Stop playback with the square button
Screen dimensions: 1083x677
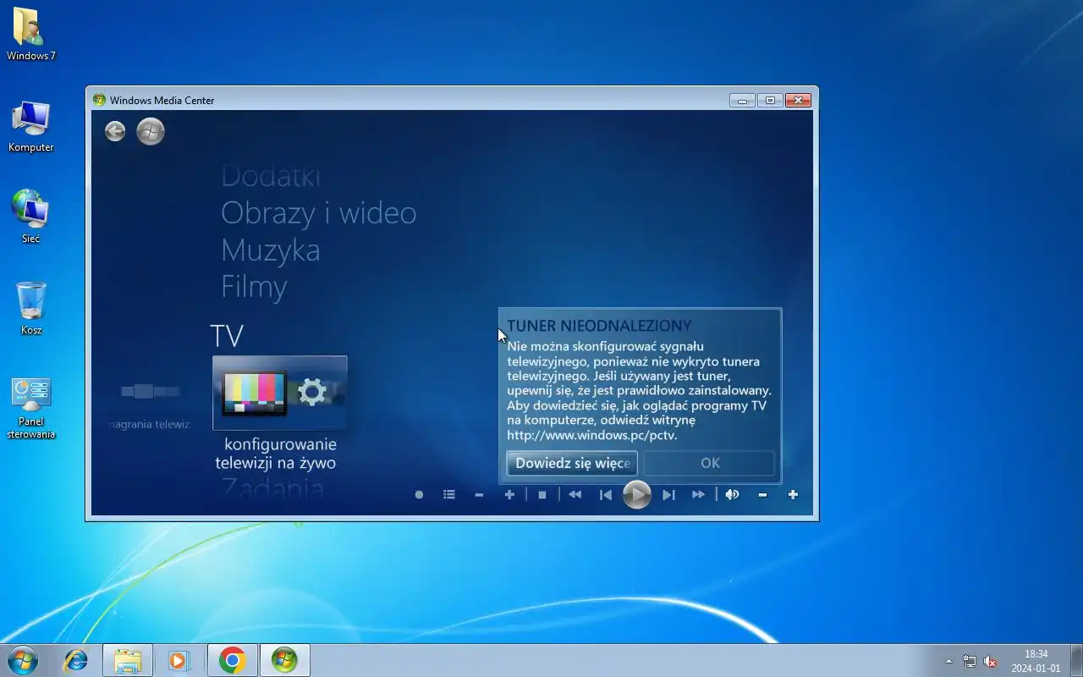coord(542,495)
